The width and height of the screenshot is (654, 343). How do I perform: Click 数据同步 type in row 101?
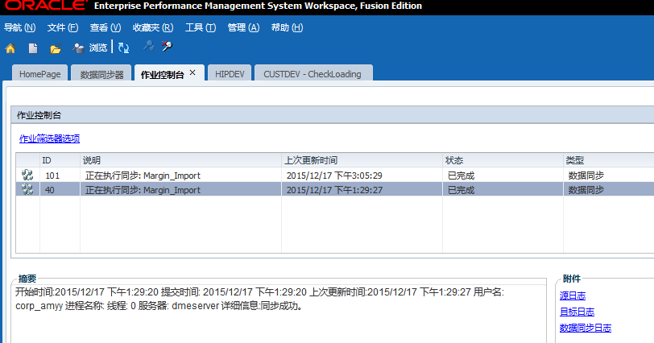click(x=609, y=175)
